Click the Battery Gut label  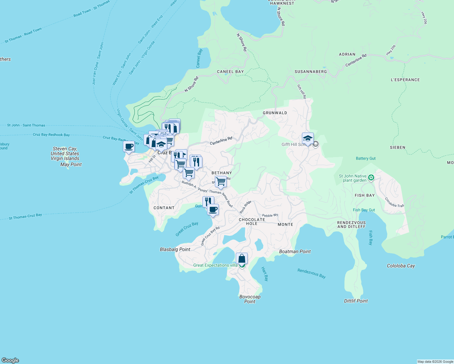point(365,158)
